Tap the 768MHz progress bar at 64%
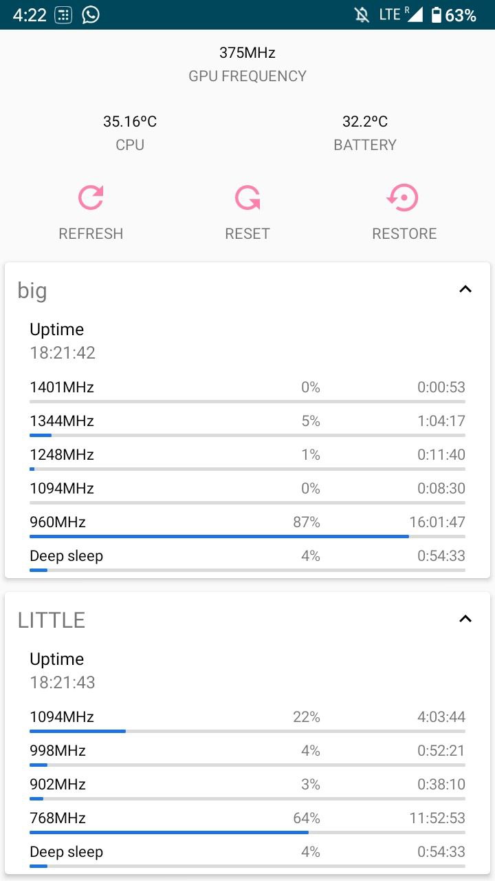495x881 pixels. (x=247, y=832)
